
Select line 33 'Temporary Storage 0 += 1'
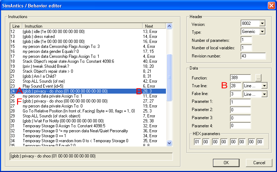[88, 136]
